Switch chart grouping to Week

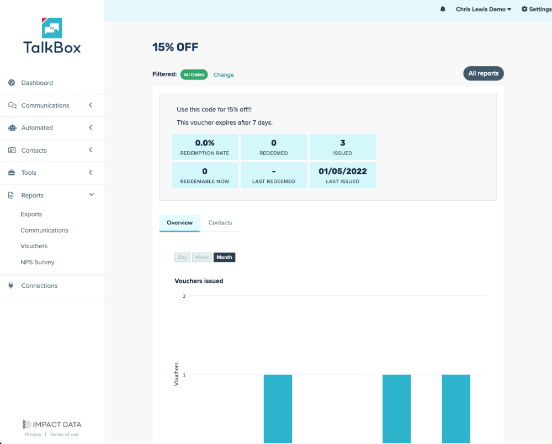click(x=201, y=258)
